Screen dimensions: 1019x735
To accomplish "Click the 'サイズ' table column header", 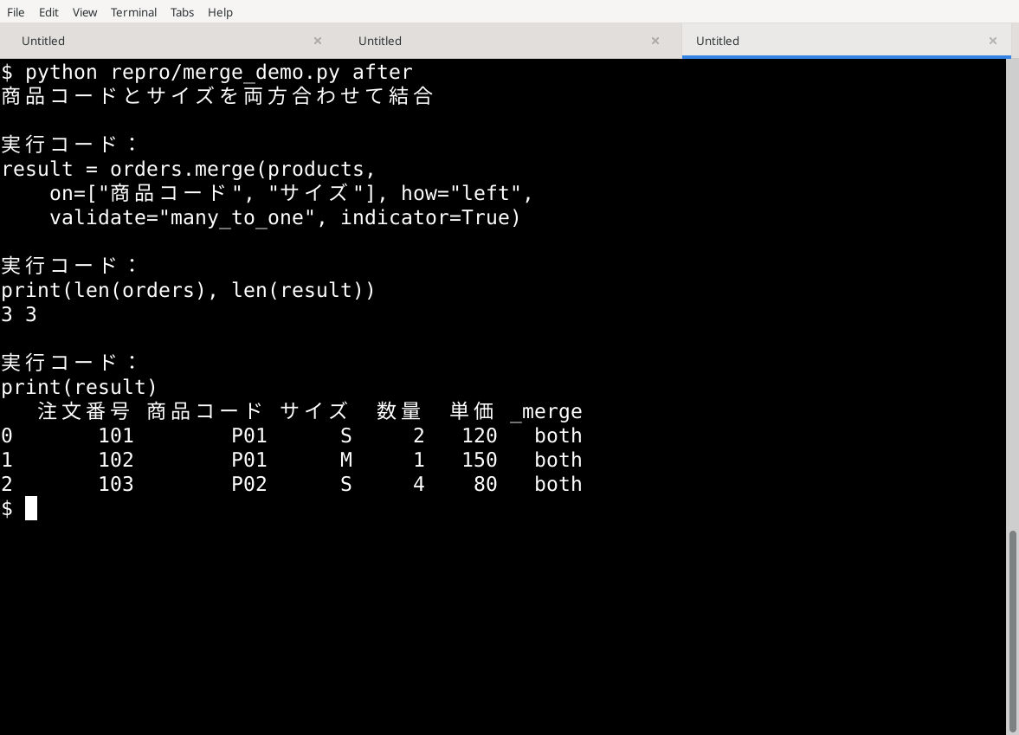I will pyautogui.click(x=314, y=411).
